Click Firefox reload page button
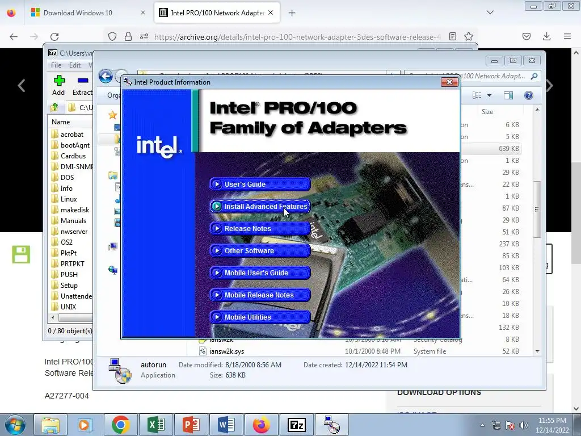 54,36
